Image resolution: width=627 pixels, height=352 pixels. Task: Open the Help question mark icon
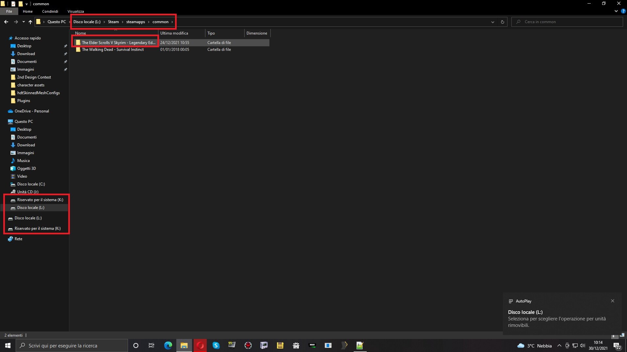623,11
